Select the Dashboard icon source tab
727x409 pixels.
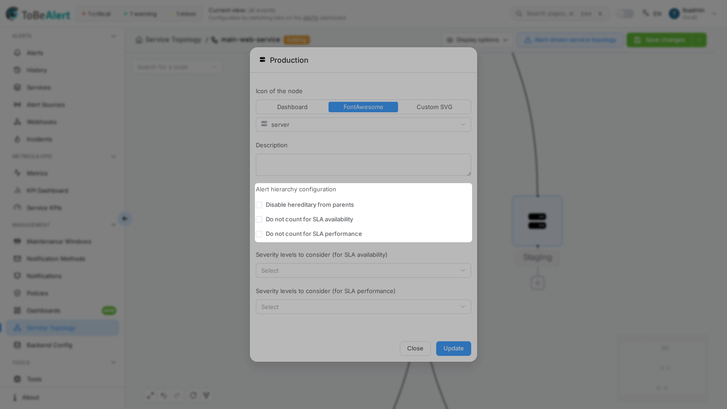[292, 107]
